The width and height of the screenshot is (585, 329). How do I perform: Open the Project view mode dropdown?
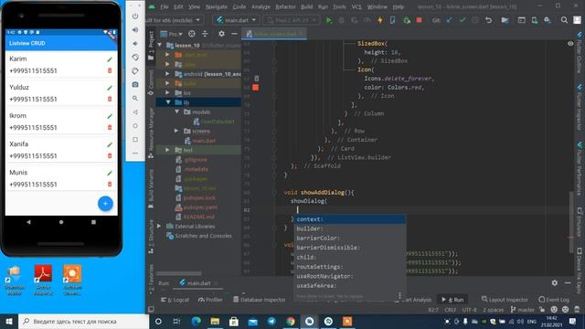pyautogui.click(x=171, y=34)
